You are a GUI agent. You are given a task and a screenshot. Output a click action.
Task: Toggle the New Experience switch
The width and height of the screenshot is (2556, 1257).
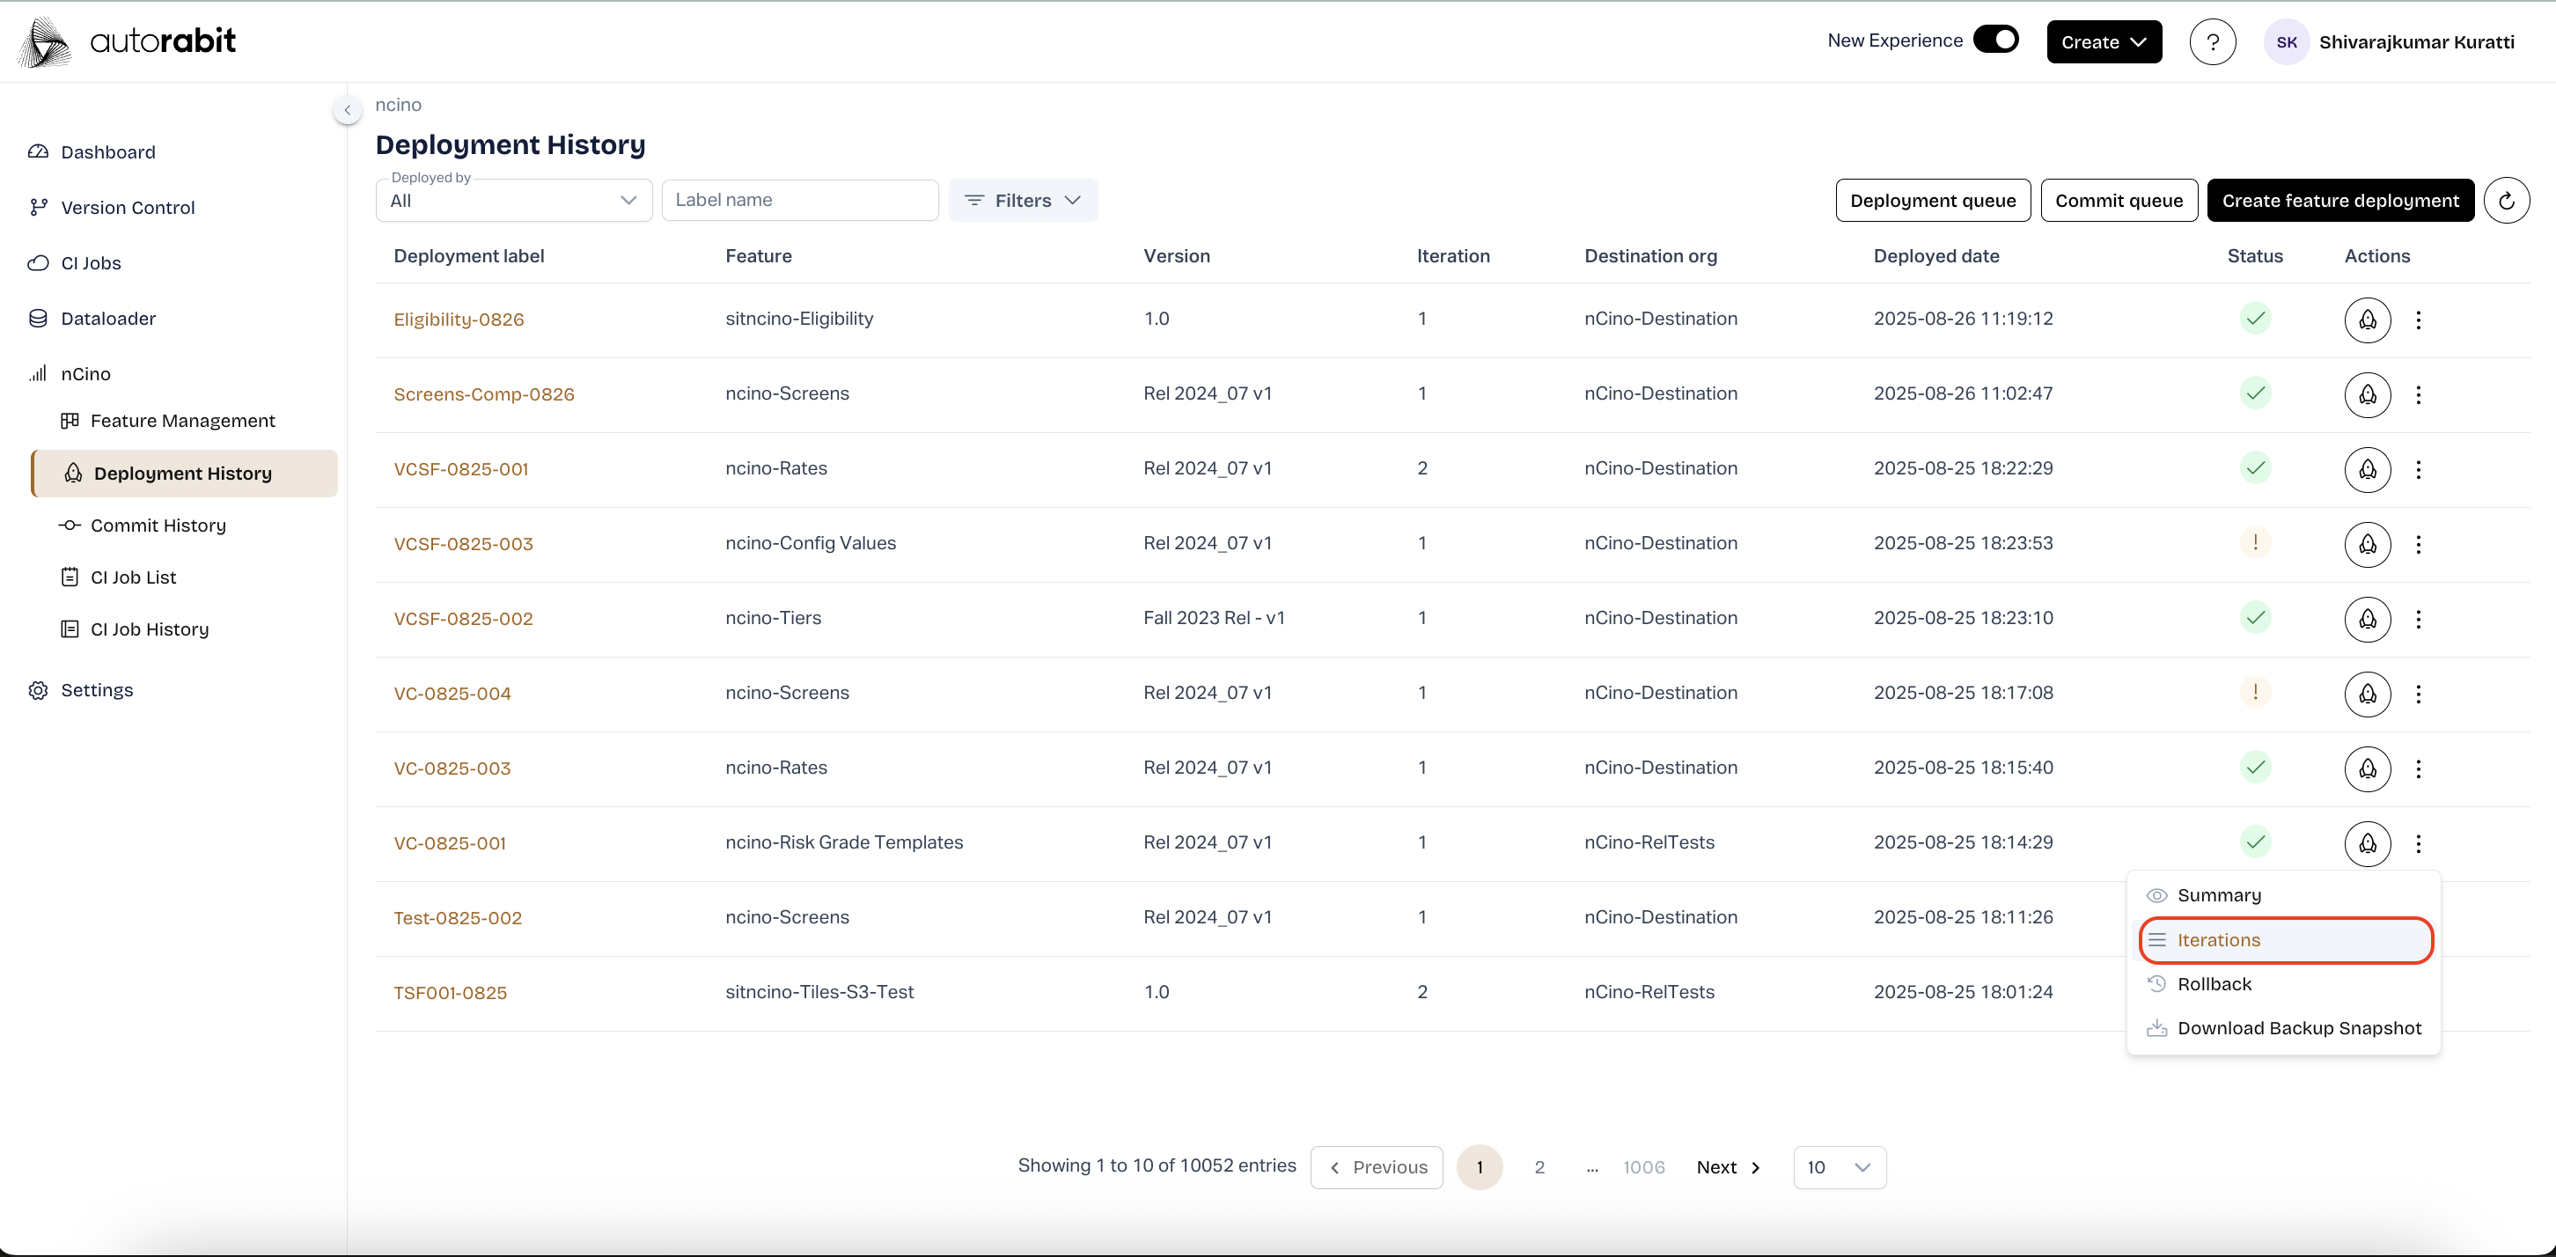point(1995,40)
